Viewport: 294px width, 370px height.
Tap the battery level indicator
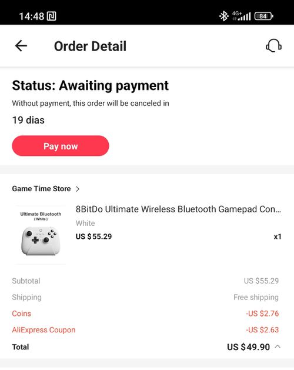(x=264, y=16)
